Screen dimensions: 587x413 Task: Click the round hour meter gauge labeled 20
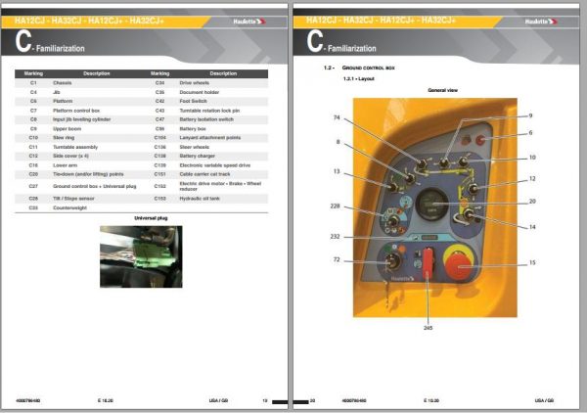click(431, 205)
